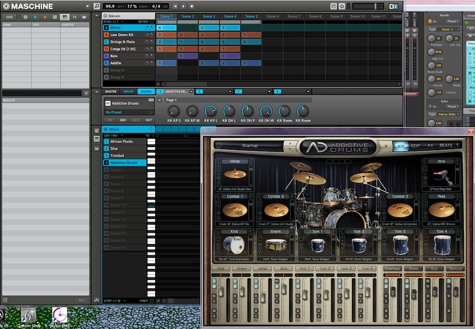Viewport: 475px width, 329px height.
Task: Click pattern 4 clip of Ethnic in Scene 1
Action: click(166, 27)
